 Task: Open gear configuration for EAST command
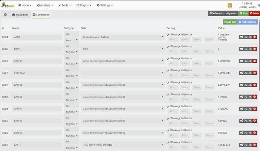241,145
